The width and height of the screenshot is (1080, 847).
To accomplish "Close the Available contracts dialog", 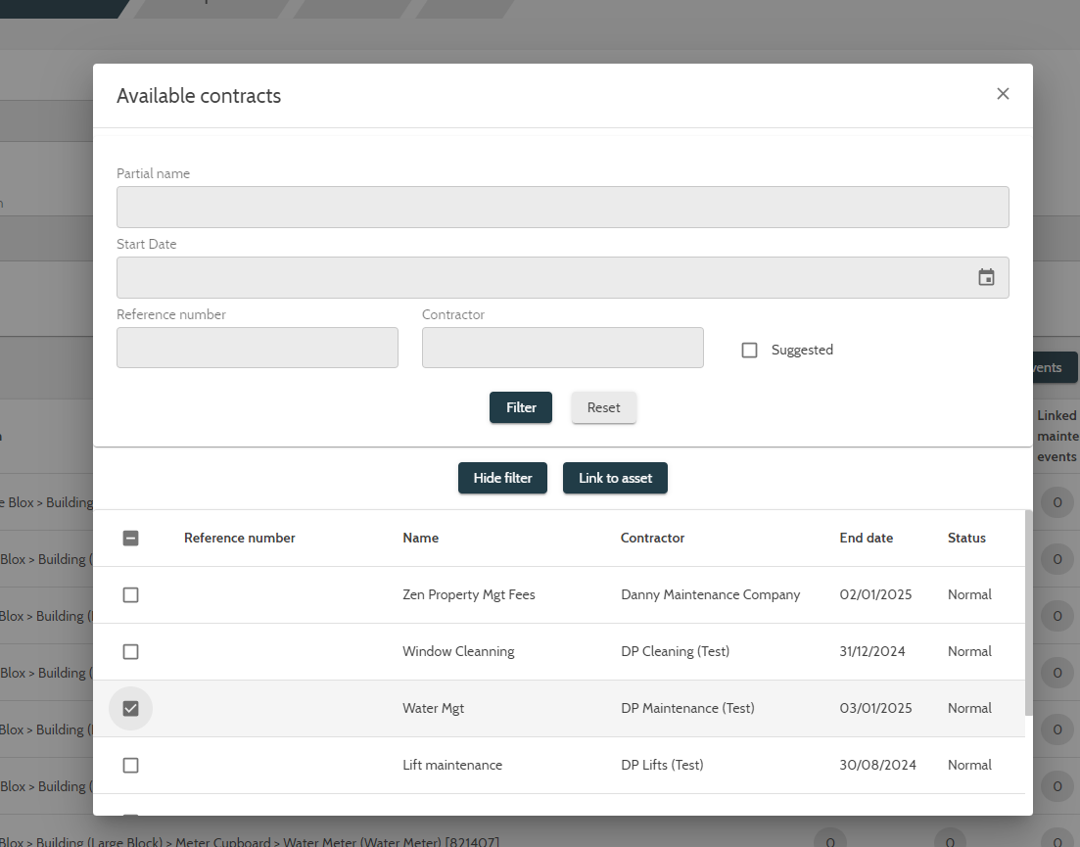I will pos(1003,93).
